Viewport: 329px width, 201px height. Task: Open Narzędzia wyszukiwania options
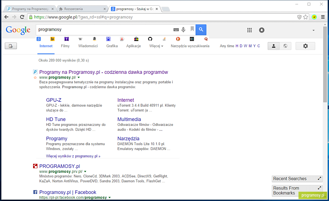pos(190,46)
